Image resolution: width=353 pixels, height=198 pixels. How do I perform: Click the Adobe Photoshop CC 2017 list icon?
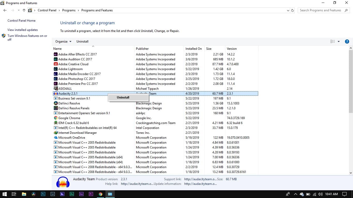point(56,79)
